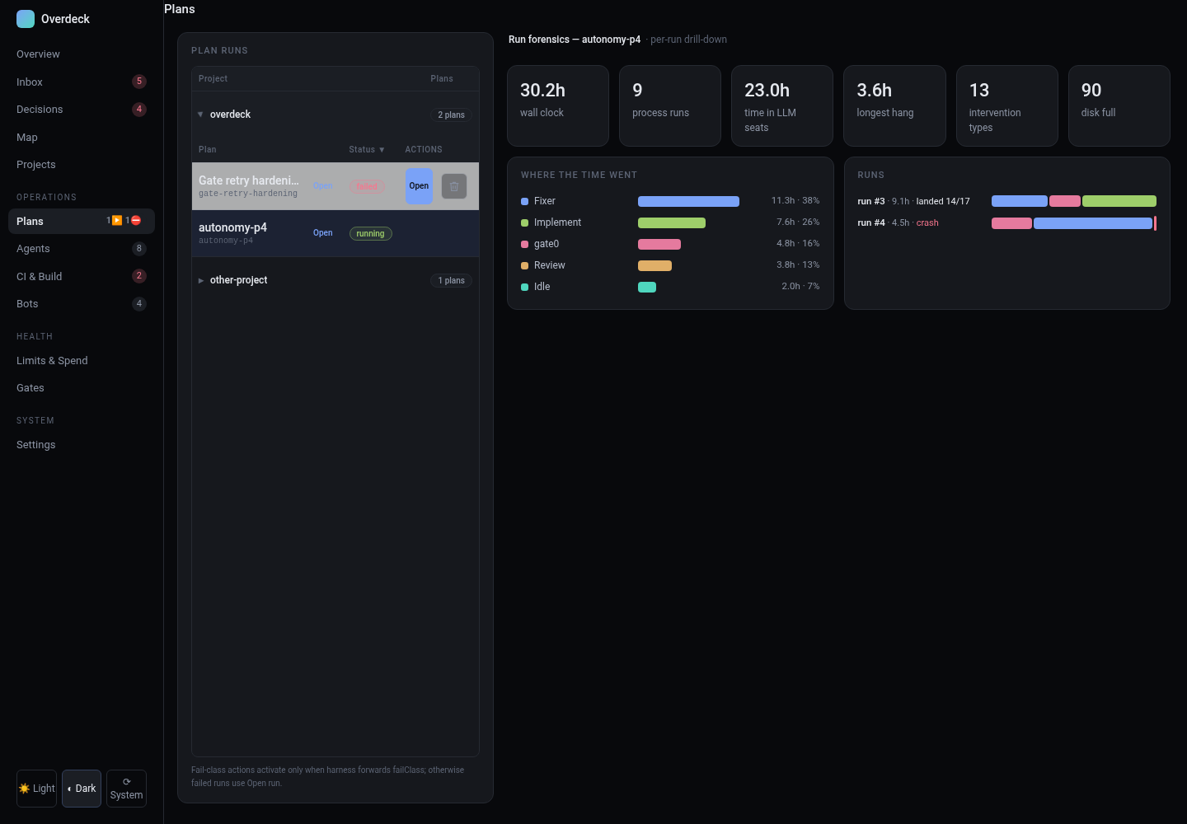
Task: Click the CI & Build badge showing 2
Action: tap(139, 276)
